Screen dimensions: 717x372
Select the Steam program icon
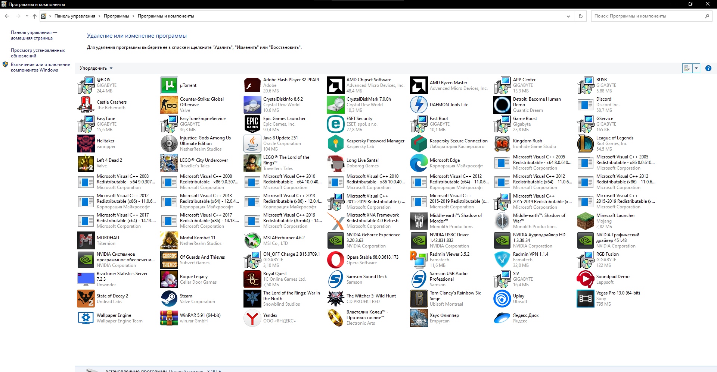click(169, 299)
